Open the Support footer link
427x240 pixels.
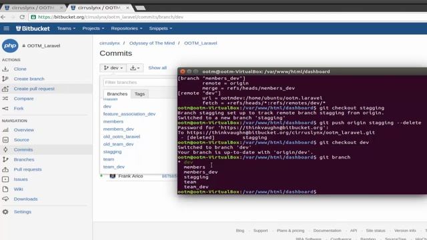click(x=261, y=231)
